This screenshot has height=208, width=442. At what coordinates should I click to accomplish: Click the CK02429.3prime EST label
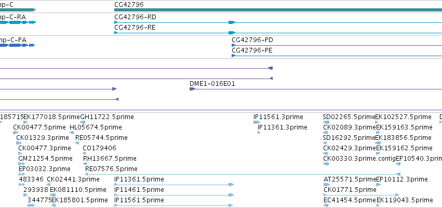tap(350, 148)
